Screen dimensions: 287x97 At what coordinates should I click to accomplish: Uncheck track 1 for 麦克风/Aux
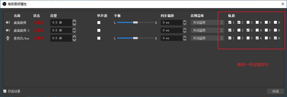230,38
